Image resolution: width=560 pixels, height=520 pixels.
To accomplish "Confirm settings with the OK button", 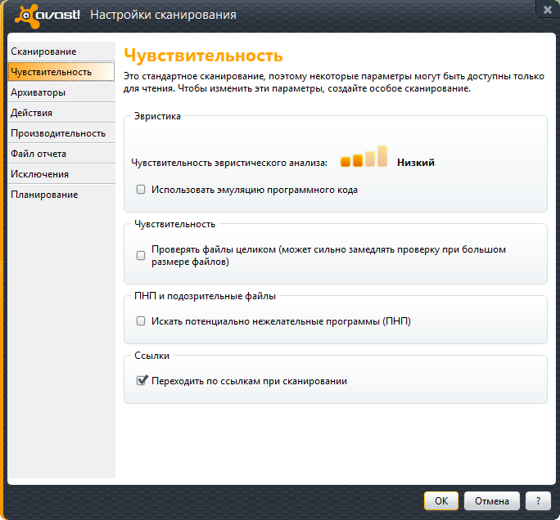I will point(440,500).
